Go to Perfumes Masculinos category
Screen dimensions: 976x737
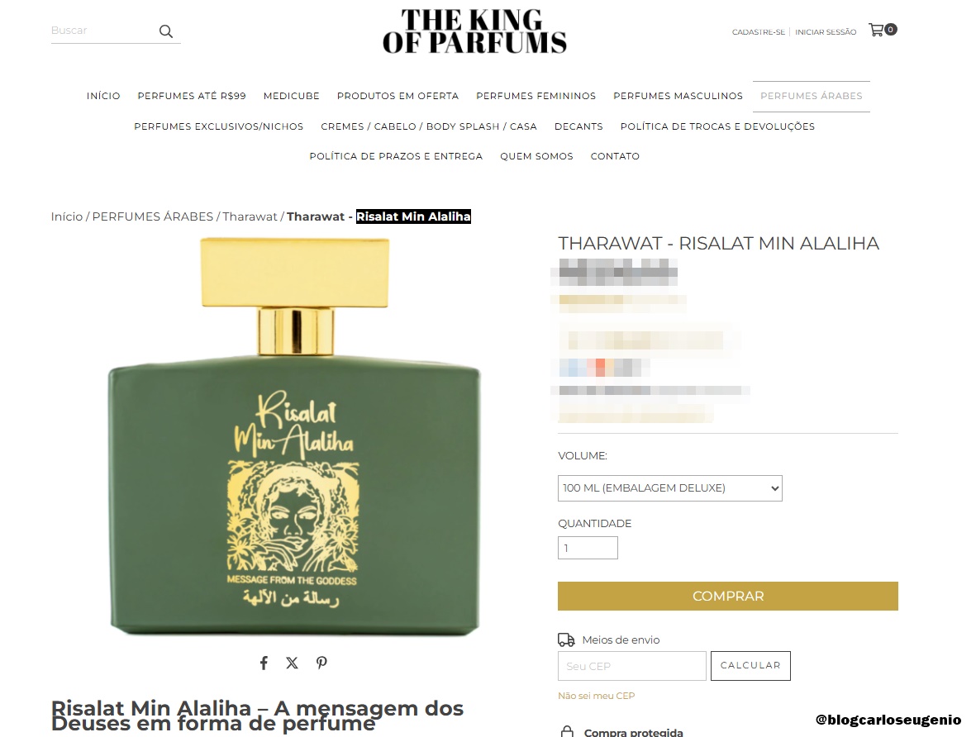[x=678, y=96]
